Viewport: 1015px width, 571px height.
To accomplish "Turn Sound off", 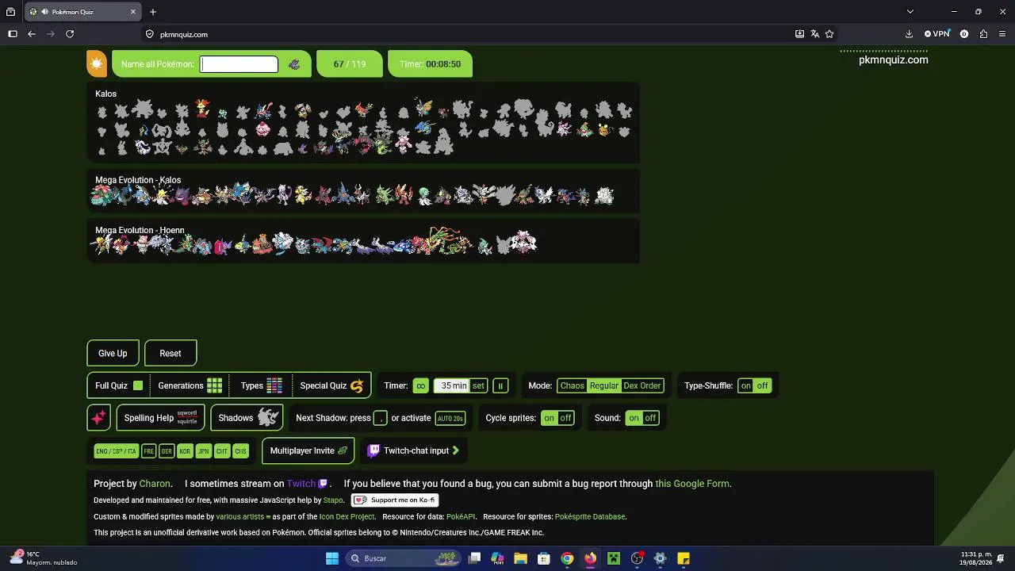I will pos(650,418).
